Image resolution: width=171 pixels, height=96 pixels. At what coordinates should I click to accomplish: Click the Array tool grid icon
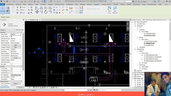click(x=54, y=10)
